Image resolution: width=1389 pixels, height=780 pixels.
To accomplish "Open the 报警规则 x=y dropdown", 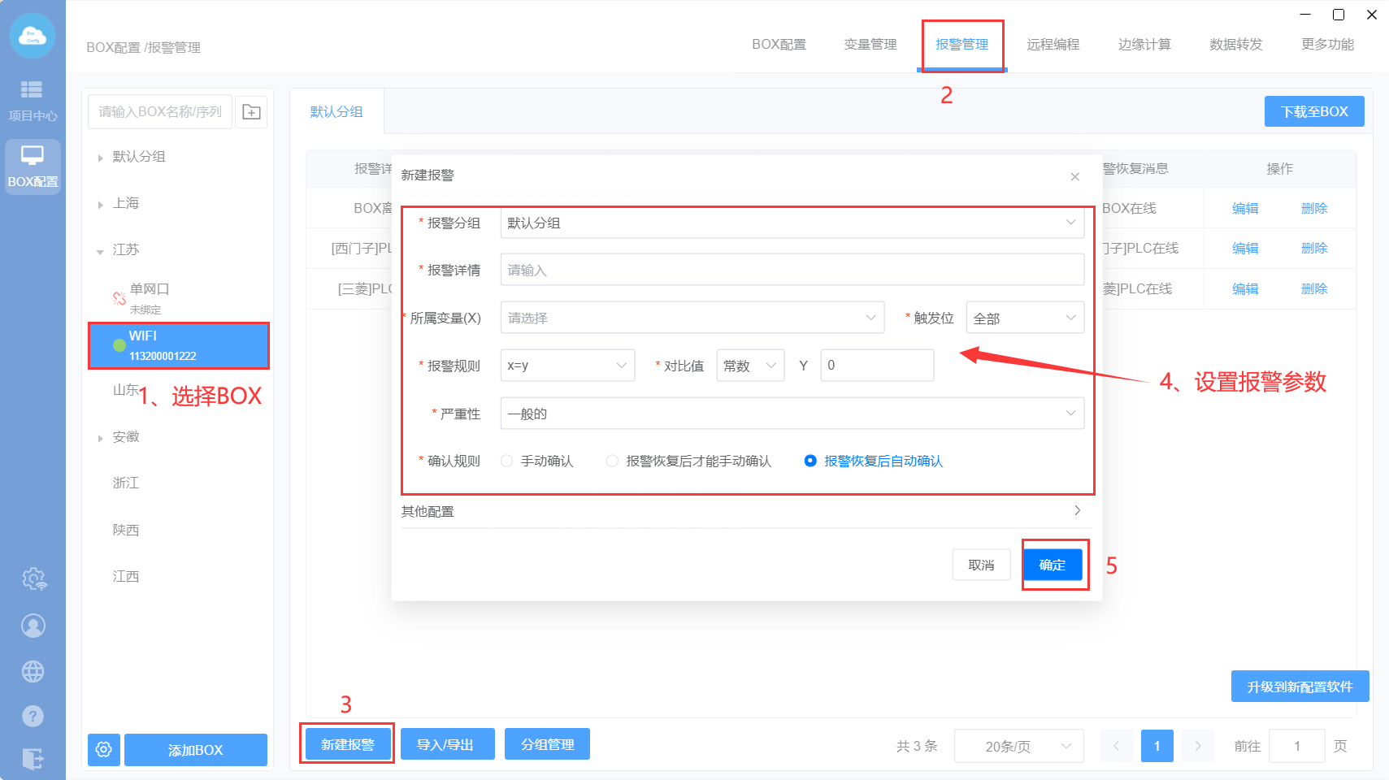I will pos(567,366).
